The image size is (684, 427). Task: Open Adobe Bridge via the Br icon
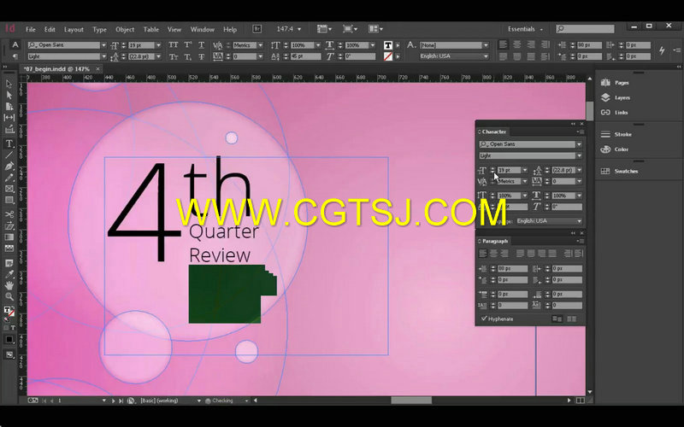click(257, 29)
